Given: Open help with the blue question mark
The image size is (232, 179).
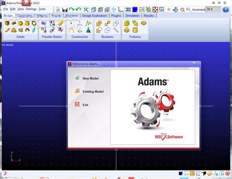Looking at the screenshot, I should click(x=226, y=9).
